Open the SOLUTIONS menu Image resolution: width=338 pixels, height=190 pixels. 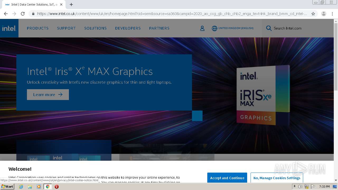(x=95, y=28)
